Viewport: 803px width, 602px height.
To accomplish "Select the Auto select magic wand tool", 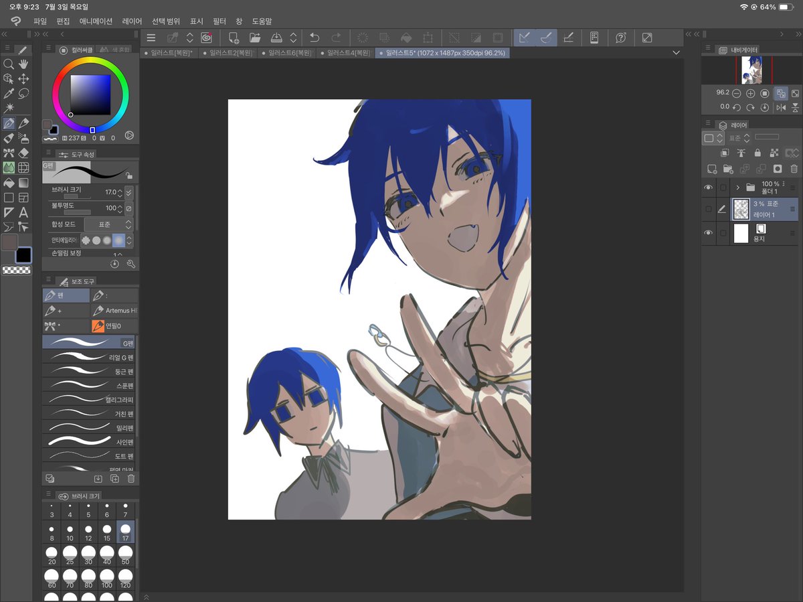I will pyautogui.click(x=9, y=108).
